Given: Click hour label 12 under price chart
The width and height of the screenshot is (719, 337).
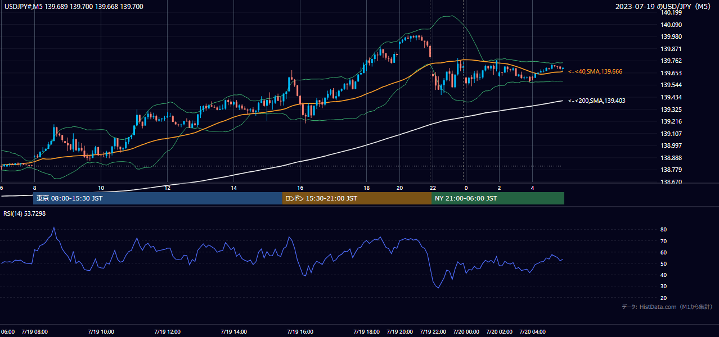Looking at the screenshot, I should click(167, 188).
